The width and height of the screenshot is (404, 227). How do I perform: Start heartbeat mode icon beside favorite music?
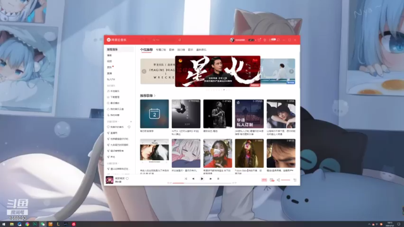pyautogui.click(x=129, y=127)
